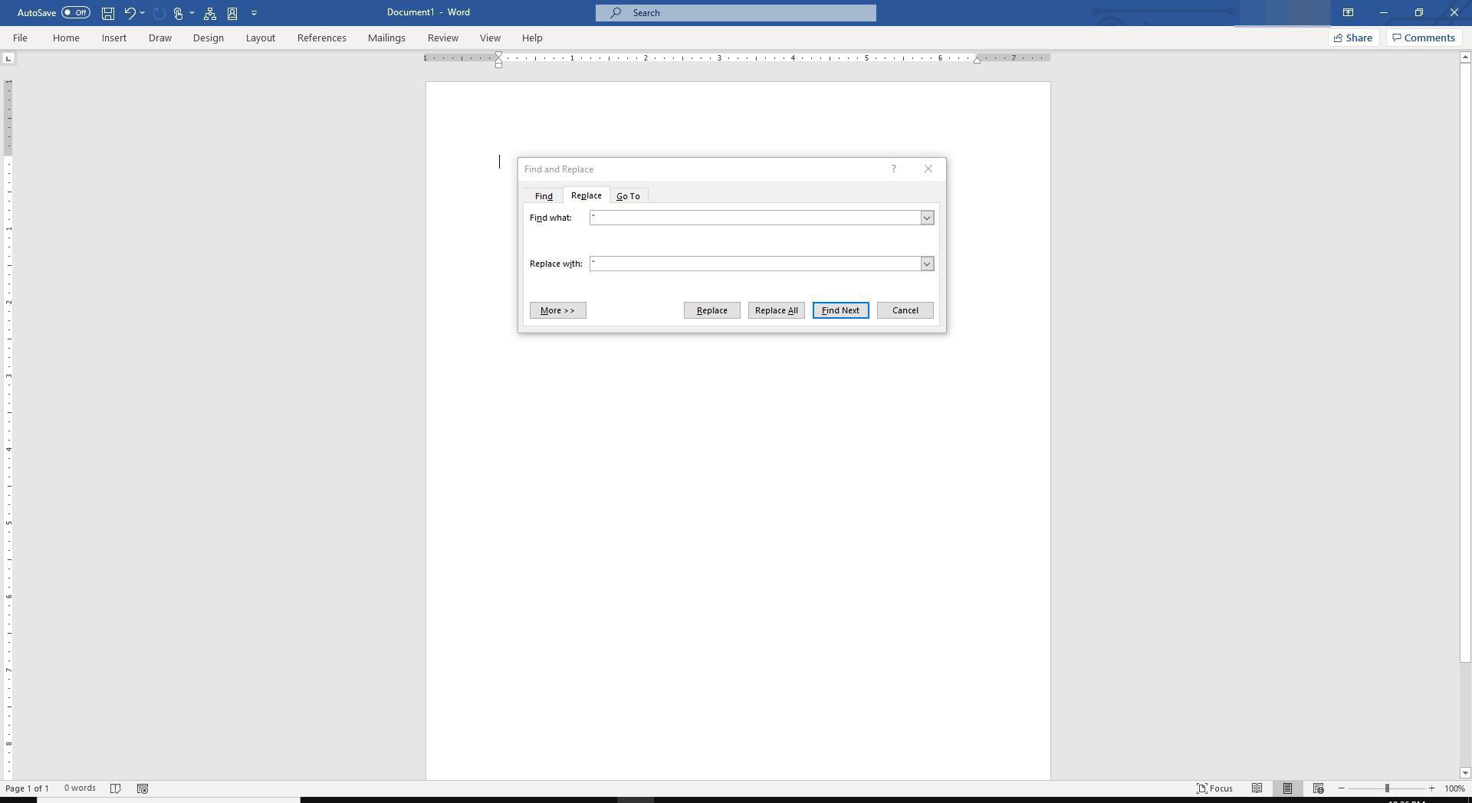1472x803 pixels.
Task: Open Customize Quick Access Toolbar menu
Action: point(254,13)
